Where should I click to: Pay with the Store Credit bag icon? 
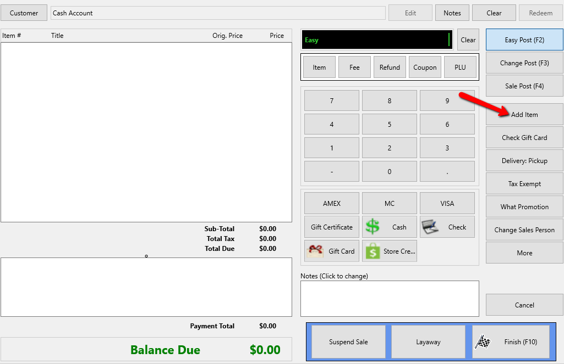tap(373, 251)
